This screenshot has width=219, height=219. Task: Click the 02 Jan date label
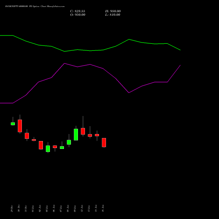tap(40, 208)
